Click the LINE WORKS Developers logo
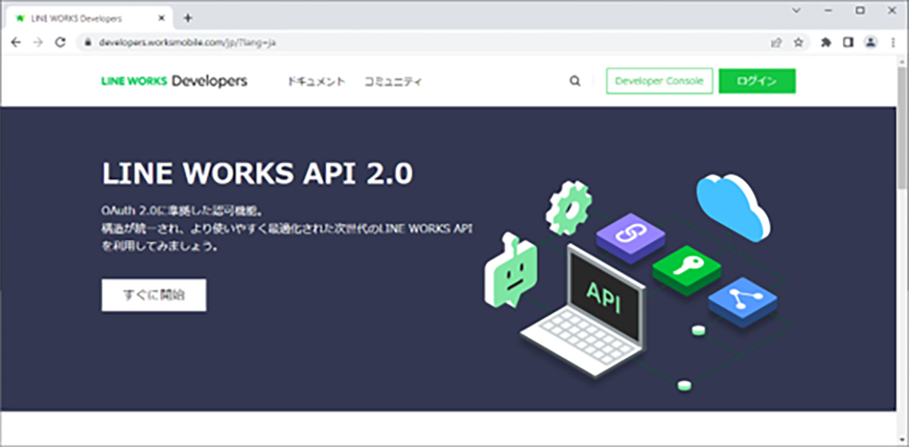Image resolution: width=909 pixels, height=447 pixels. pos(174,81)
